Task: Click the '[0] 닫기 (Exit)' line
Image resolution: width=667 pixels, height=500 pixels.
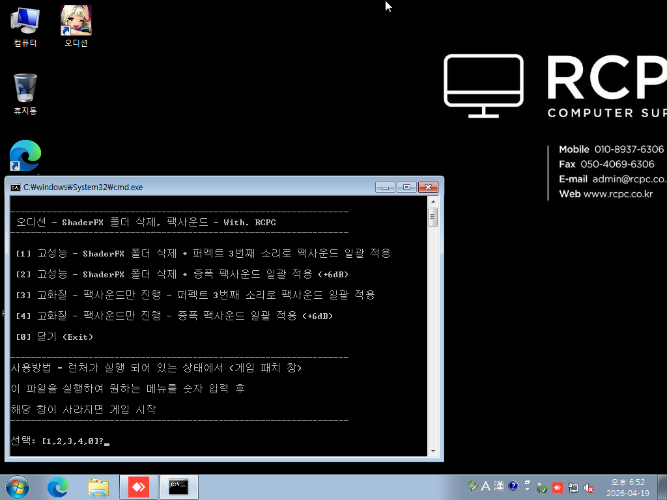Action: point(54,337)
